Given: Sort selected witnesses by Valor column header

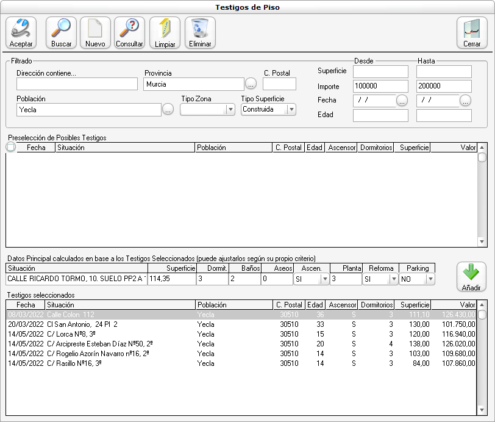Looking at the screenshot, I should tap(454, 305).
